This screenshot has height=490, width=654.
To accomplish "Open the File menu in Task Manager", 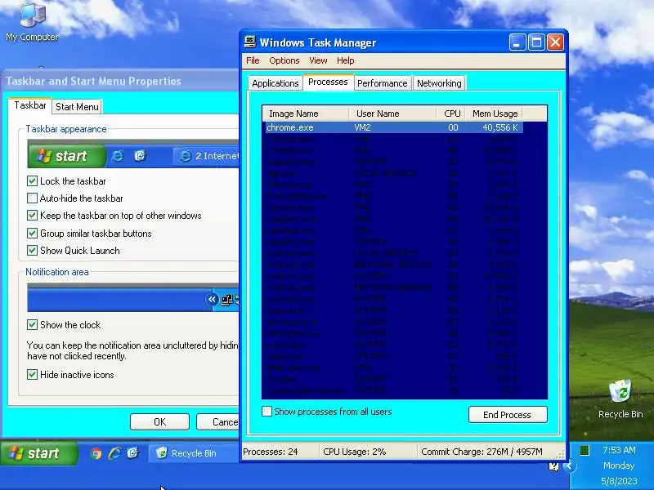I will pyautogui.click(x=253, y=60).
